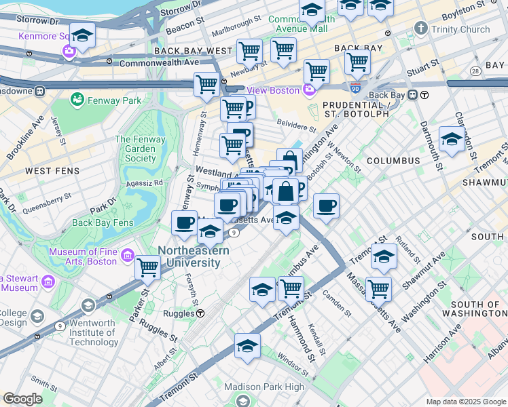Select the Route 28 shield near Stuart St
The height and width of the screenshot is (407, 508).
[475, 71]
